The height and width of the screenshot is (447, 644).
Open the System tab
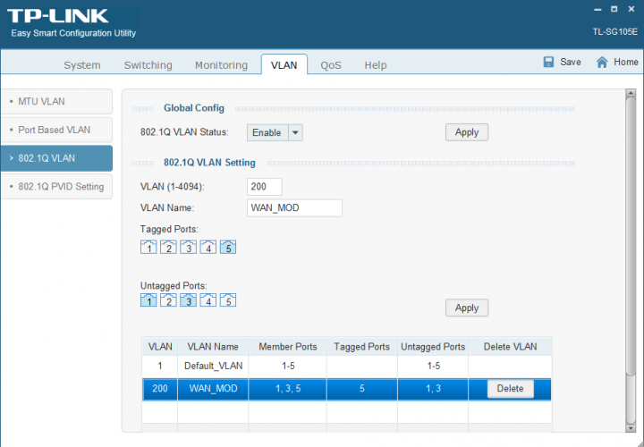pos(82,65)
